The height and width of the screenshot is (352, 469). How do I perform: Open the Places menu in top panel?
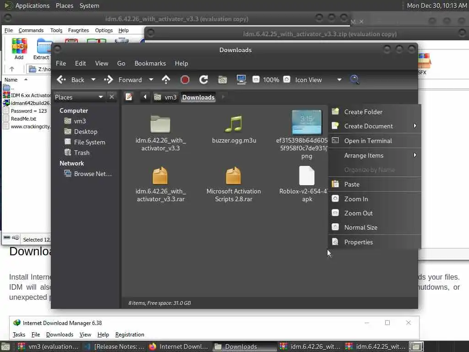coord(64,5)
